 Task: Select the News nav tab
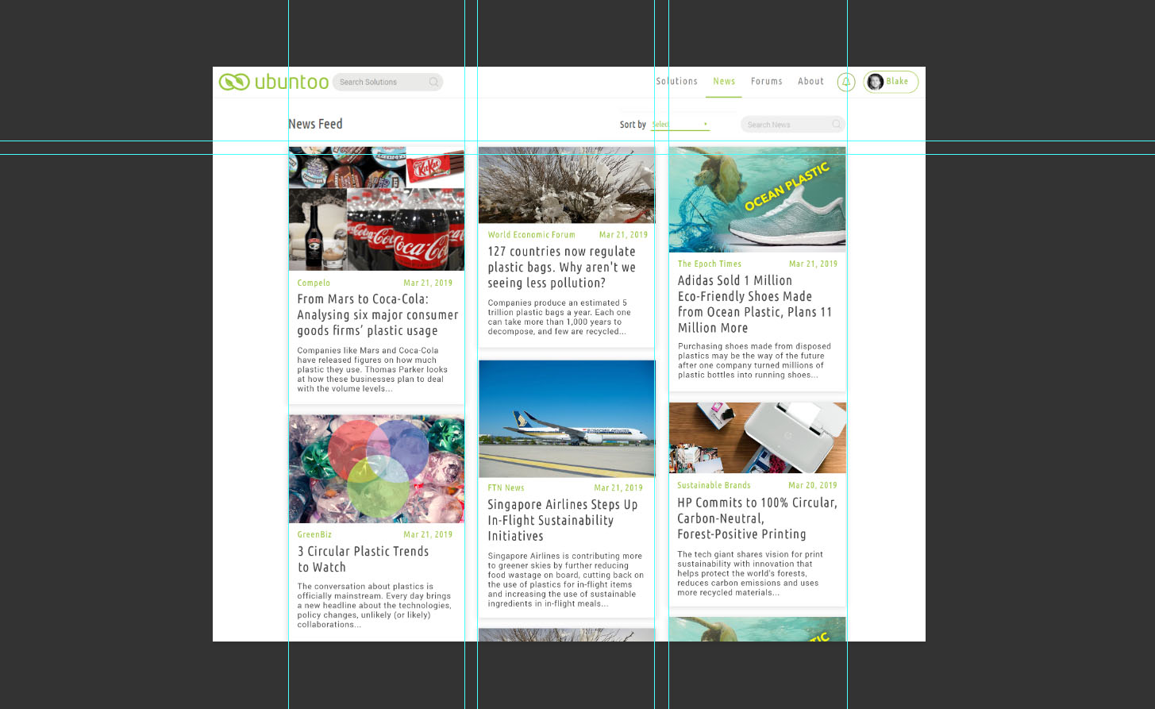tap(724, 81)
